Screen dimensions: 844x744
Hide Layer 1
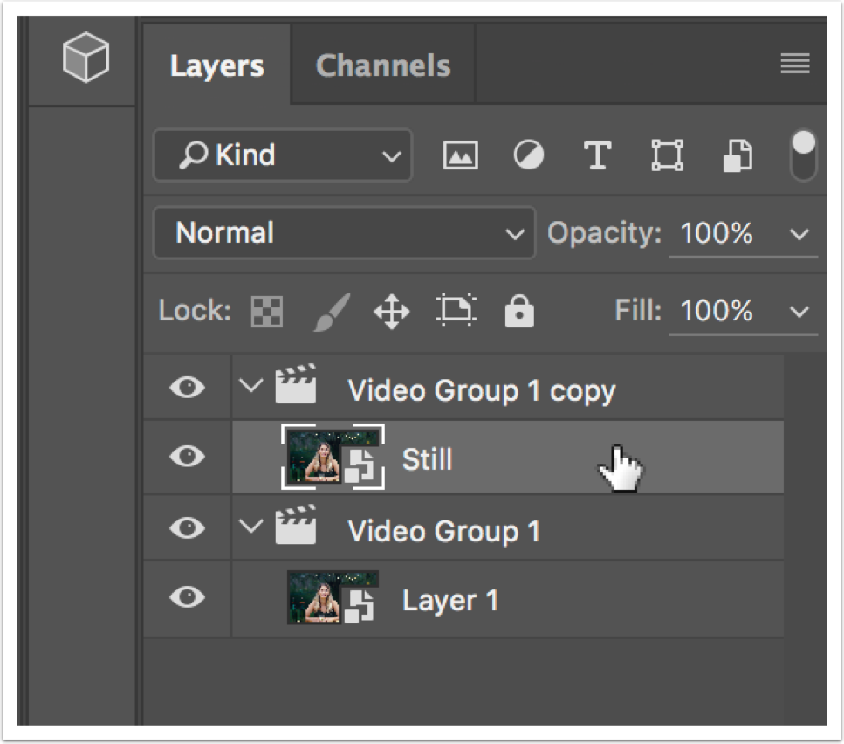point(188,597)
